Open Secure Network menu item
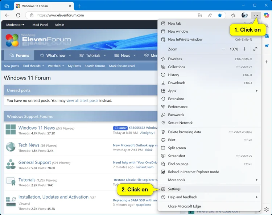The image size is (272, 215). (x=209, y=123)
